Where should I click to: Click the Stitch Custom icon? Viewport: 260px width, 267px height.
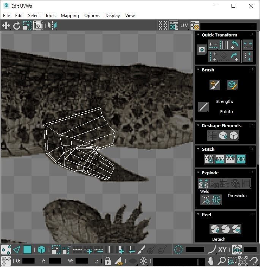click(x=241, y=159)
